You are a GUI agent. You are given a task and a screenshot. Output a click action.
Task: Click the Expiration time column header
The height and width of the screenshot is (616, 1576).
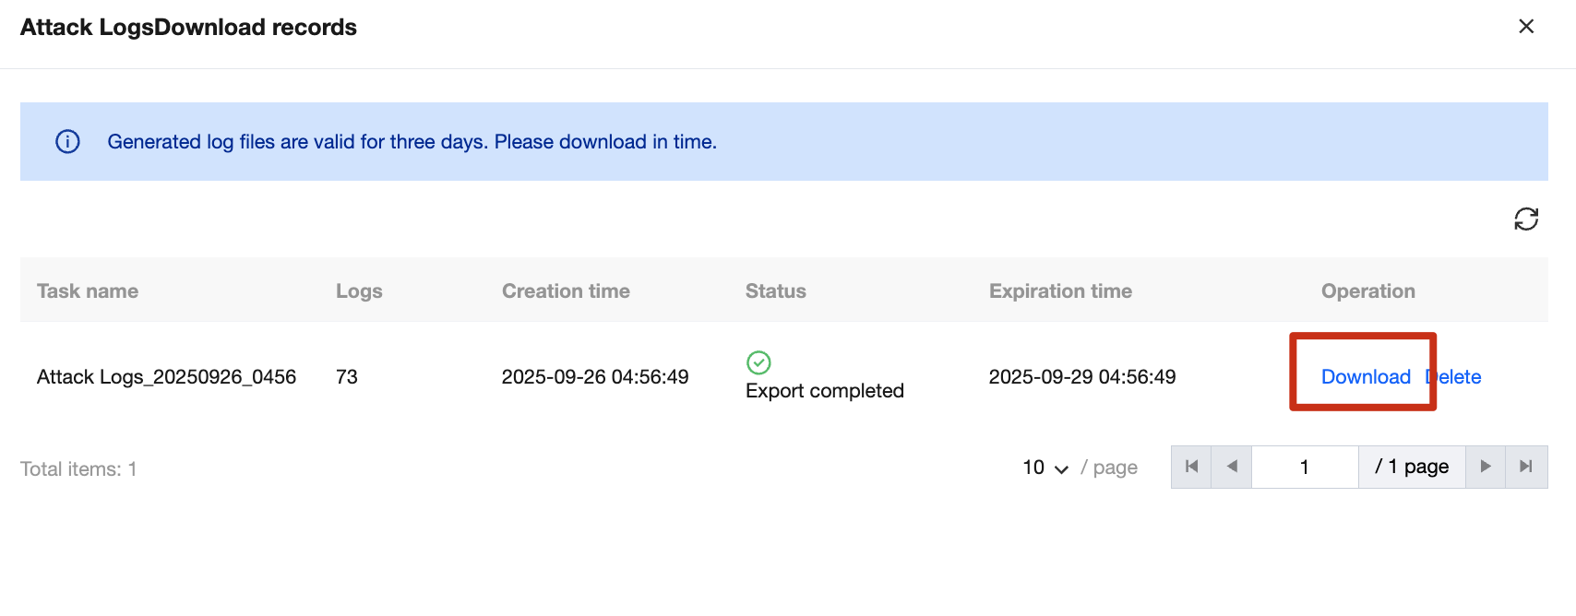[x=1060, y=290]
